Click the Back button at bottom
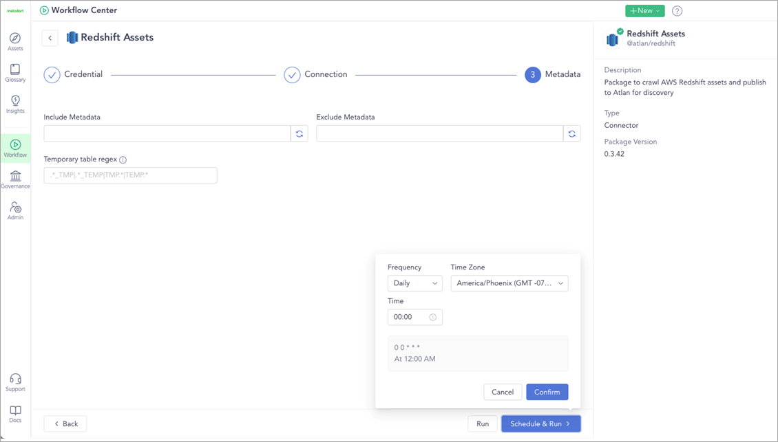 tap(65, 423)
